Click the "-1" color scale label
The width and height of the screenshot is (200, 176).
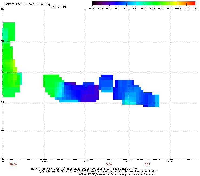pos(134,9)
